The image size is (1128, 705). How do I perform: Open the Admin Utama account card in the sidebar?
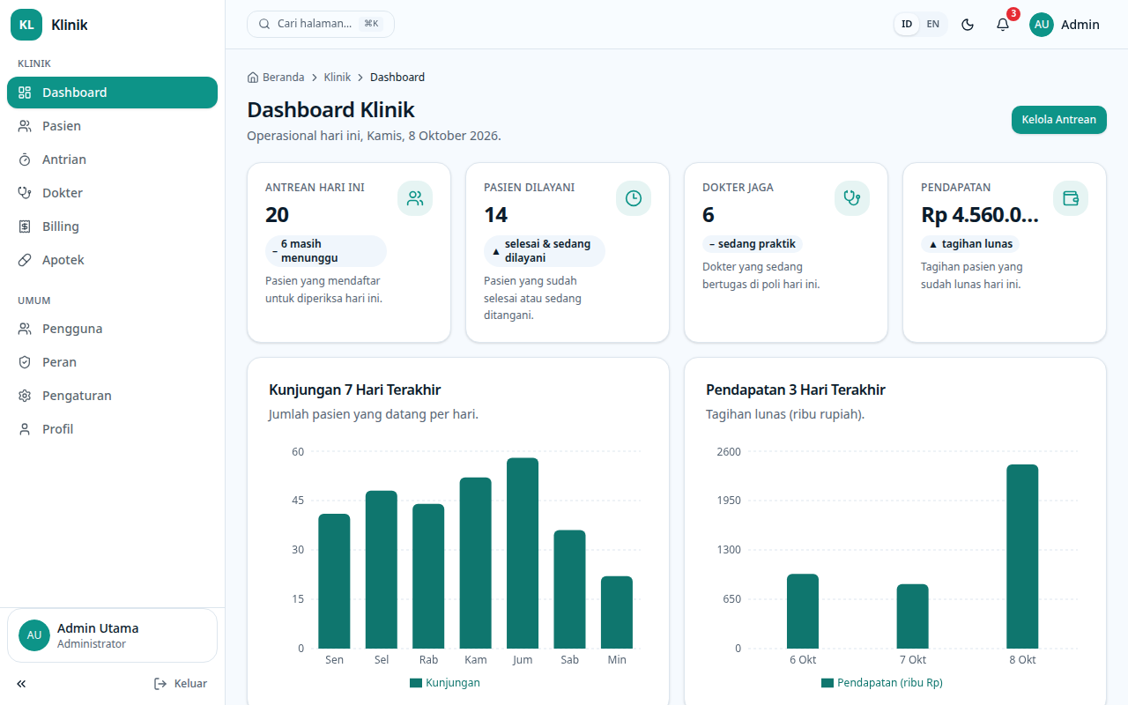point(112,635)
